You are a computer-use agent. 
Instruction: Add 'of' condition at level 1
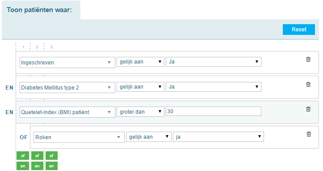coord(23,156)
